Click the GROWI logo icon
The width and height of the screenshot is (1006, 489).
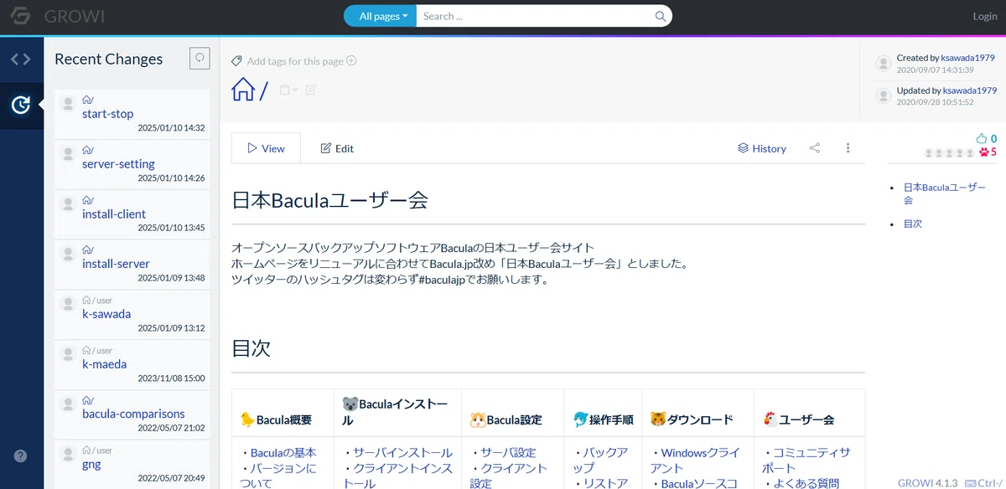[21, 16]
